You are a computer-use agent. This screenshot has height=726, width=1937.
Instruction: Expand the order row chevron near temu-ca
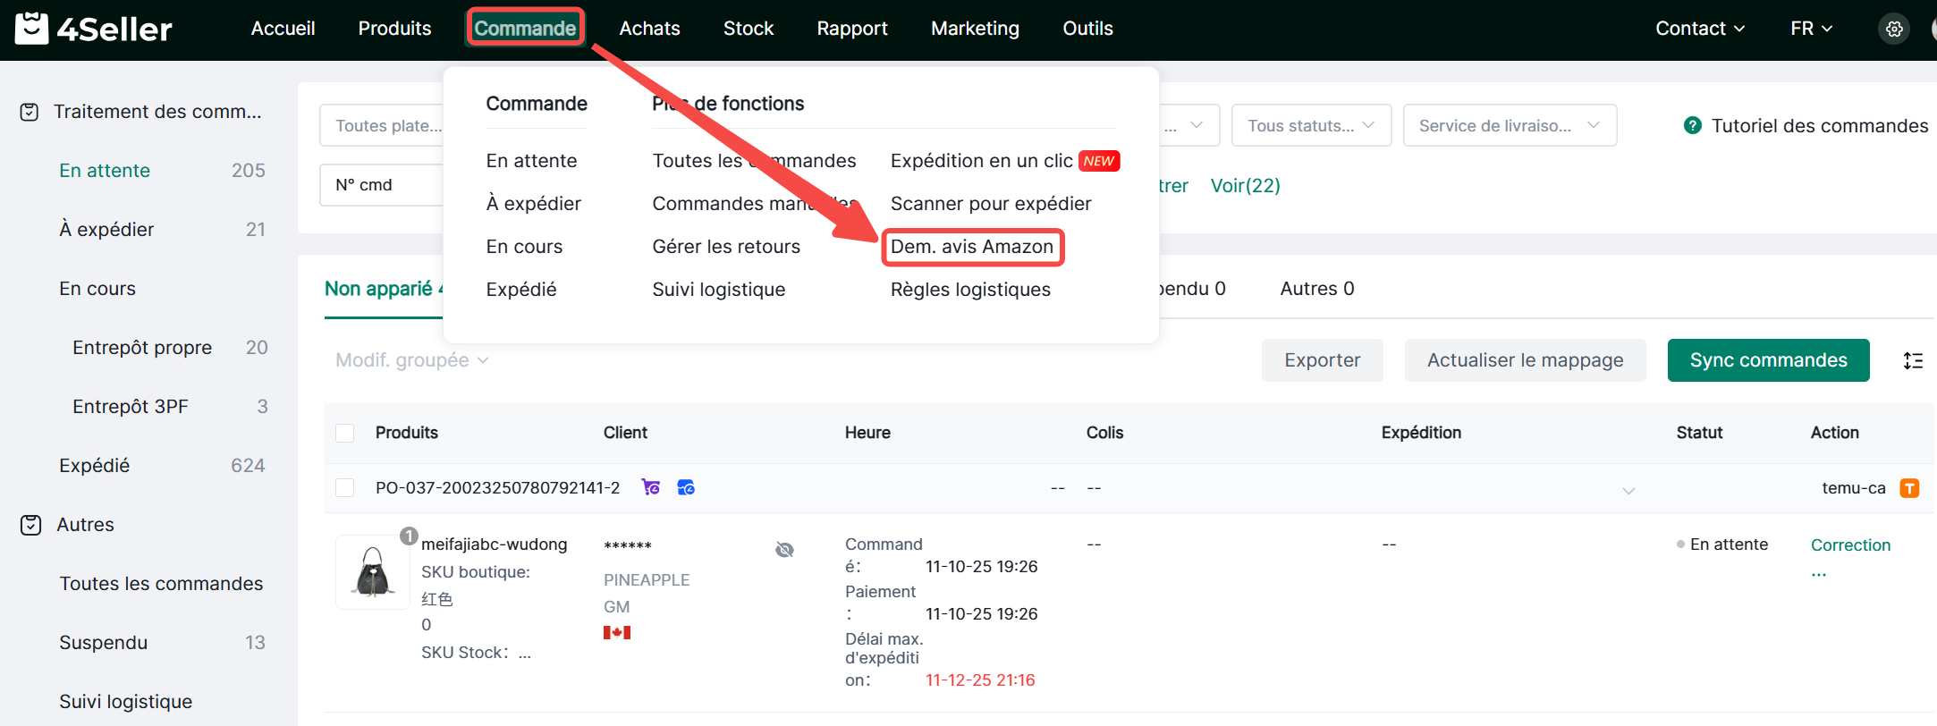click(1628, 491)
